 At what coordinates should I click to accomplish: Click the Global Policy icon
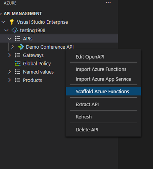(x=18, y=63)
